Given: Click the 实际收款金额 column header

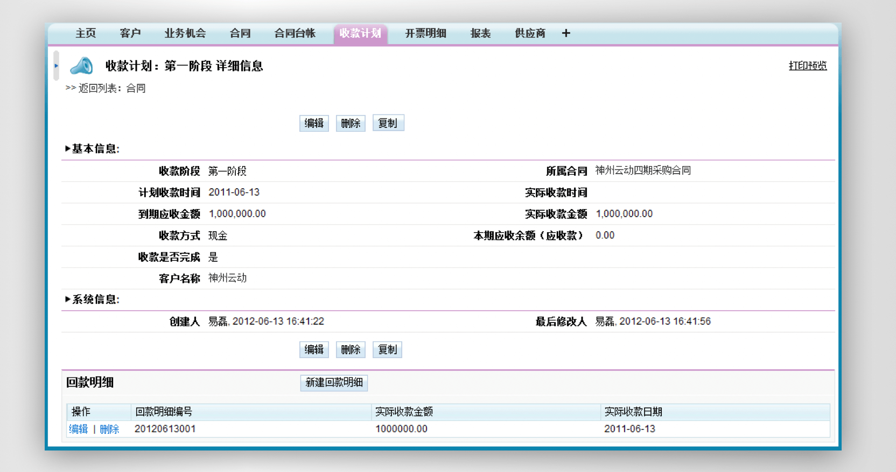Looking at the screenshot, I should point(486,412).
